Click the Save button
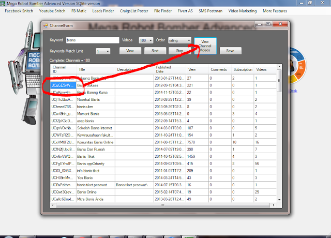 click(x=230, y=51)
